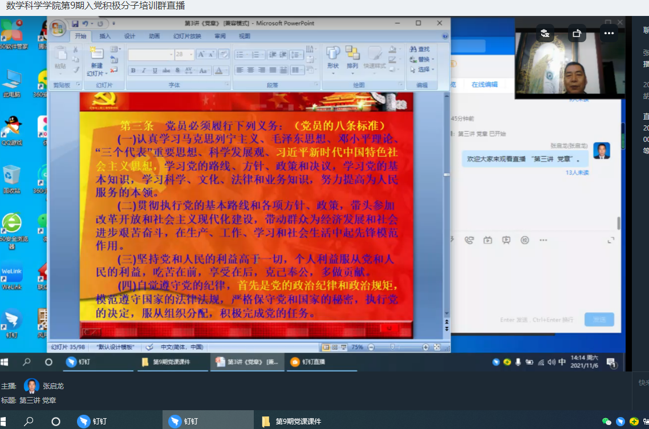Image resolution: width=649 pixels, height=429 pixels.
Task: Rotate the live video view icon
Action: click(577, 33)
